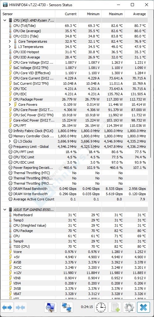Open sensor settings gear icon

pos(129,307)
